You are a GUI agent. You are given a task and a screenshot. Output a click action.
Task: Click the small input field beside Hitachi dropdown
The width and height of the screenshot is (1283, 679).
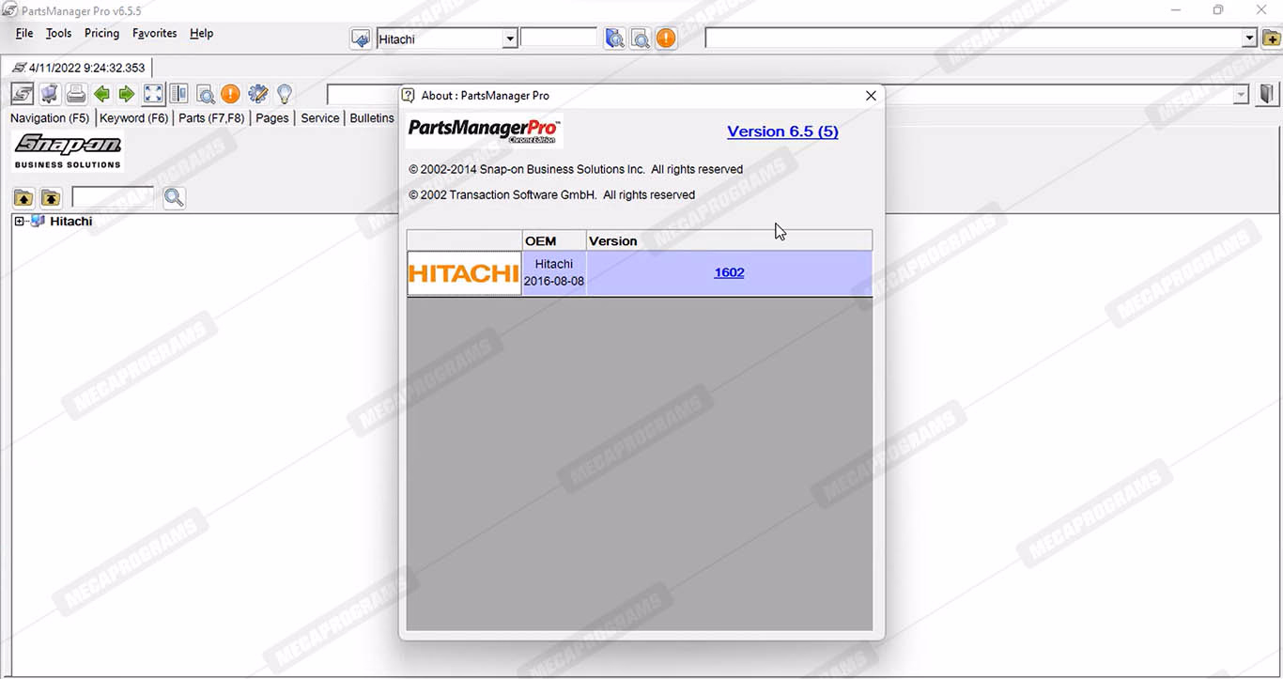click(559, 38)
